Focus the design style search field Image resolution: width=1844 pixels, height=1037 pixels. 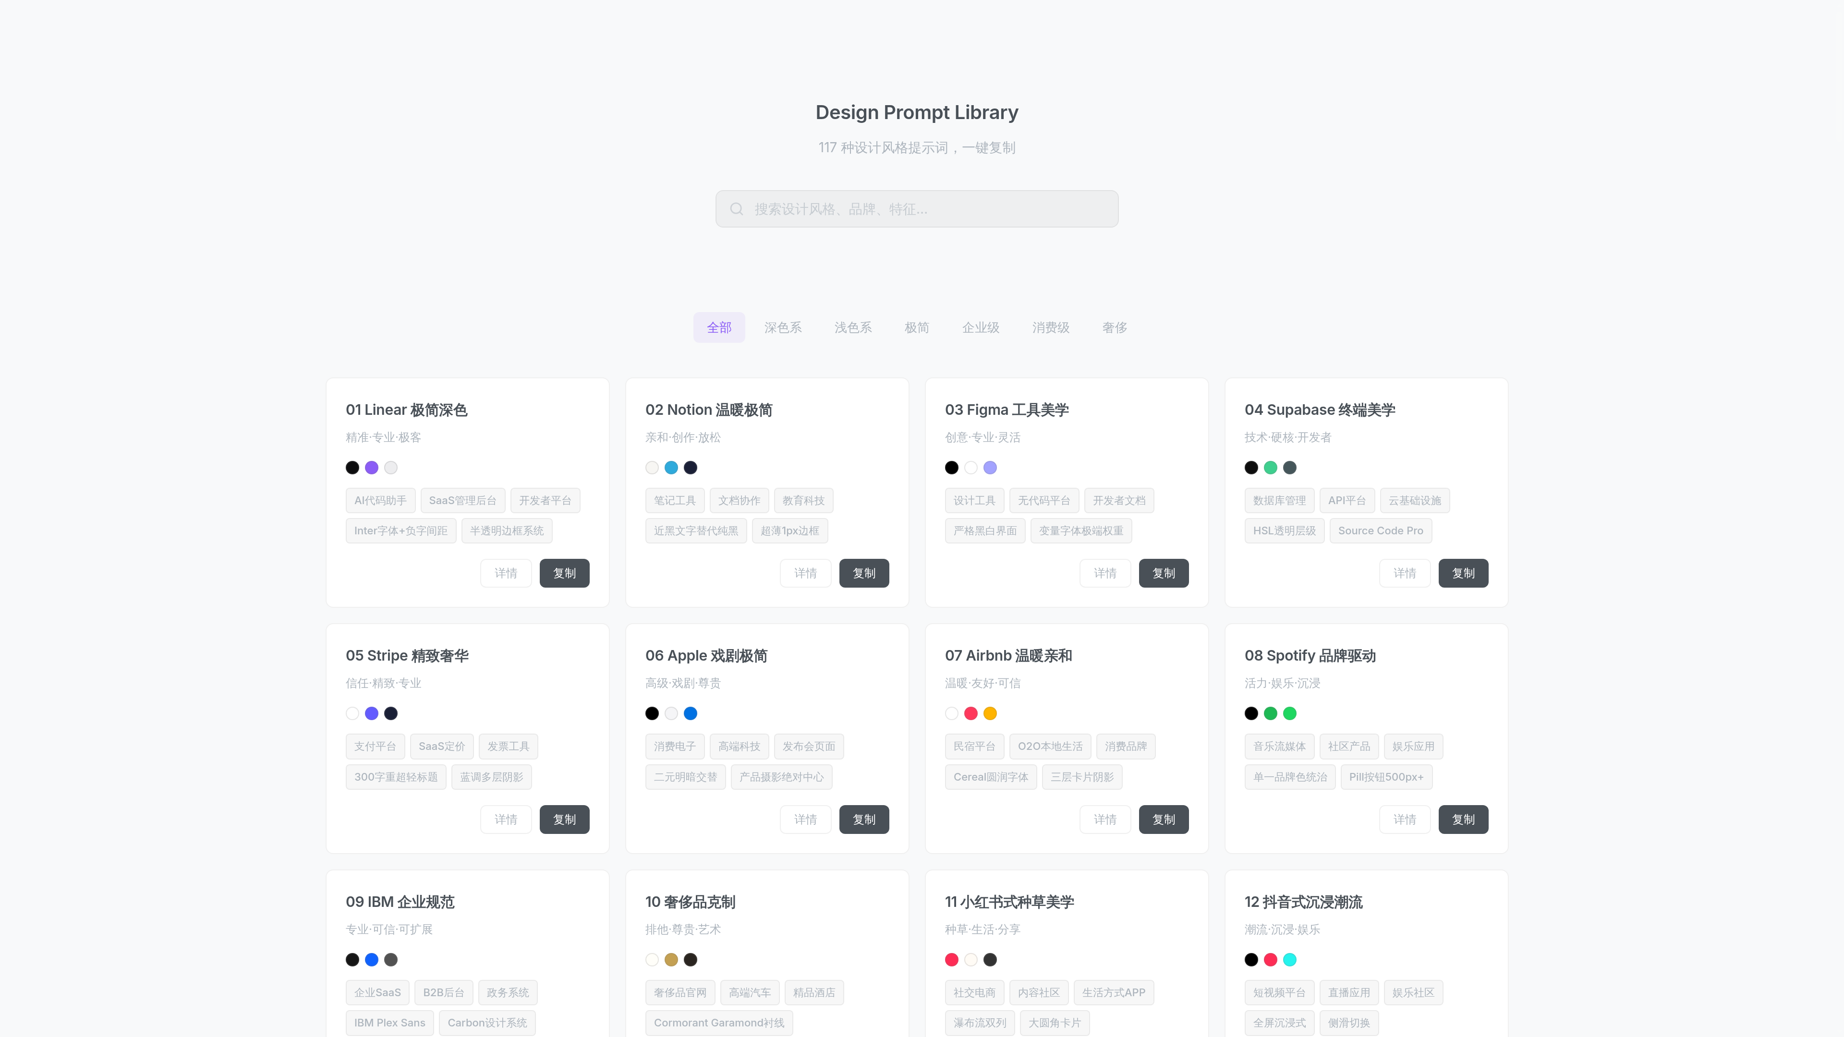(x=917, y=209)
